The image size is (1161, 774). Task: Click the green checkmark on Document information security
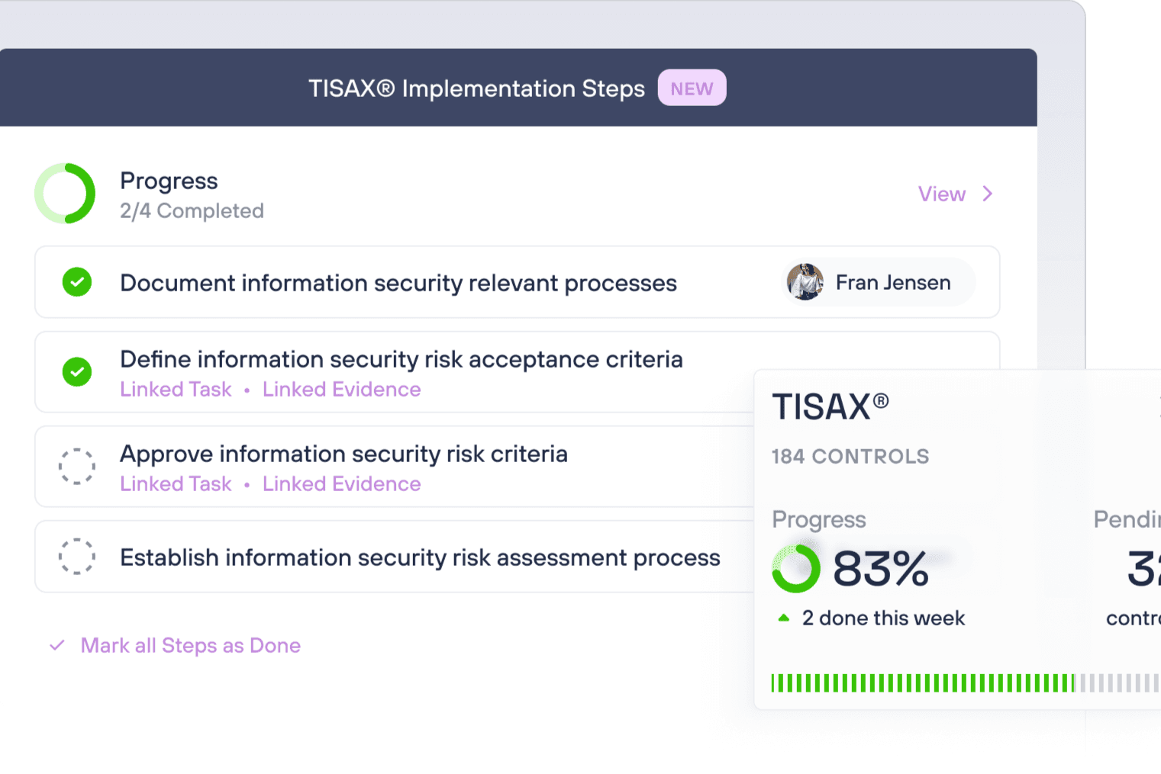(x=77, y=282)
